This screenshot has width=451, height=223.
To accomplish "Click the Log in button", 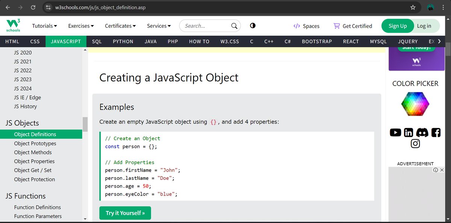I will click(x=424, y=26).
